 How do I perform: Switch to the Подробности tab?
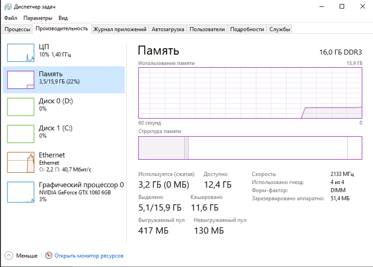pos(247,29)
